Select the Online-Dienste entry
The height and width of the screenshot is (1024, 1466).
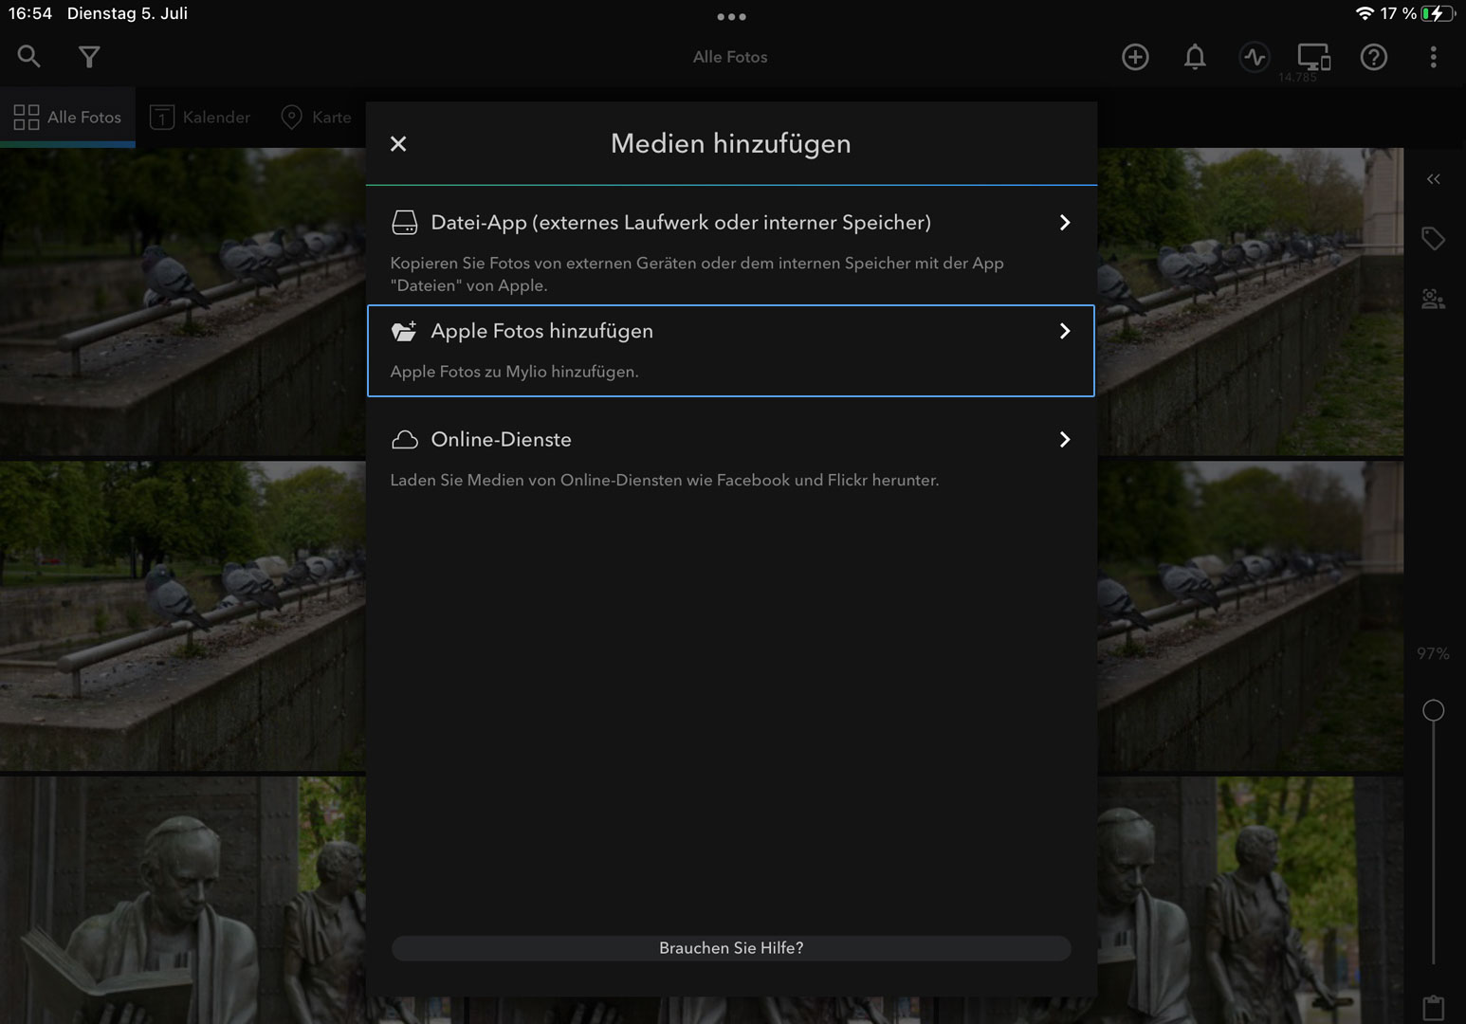tap(731, 459)
